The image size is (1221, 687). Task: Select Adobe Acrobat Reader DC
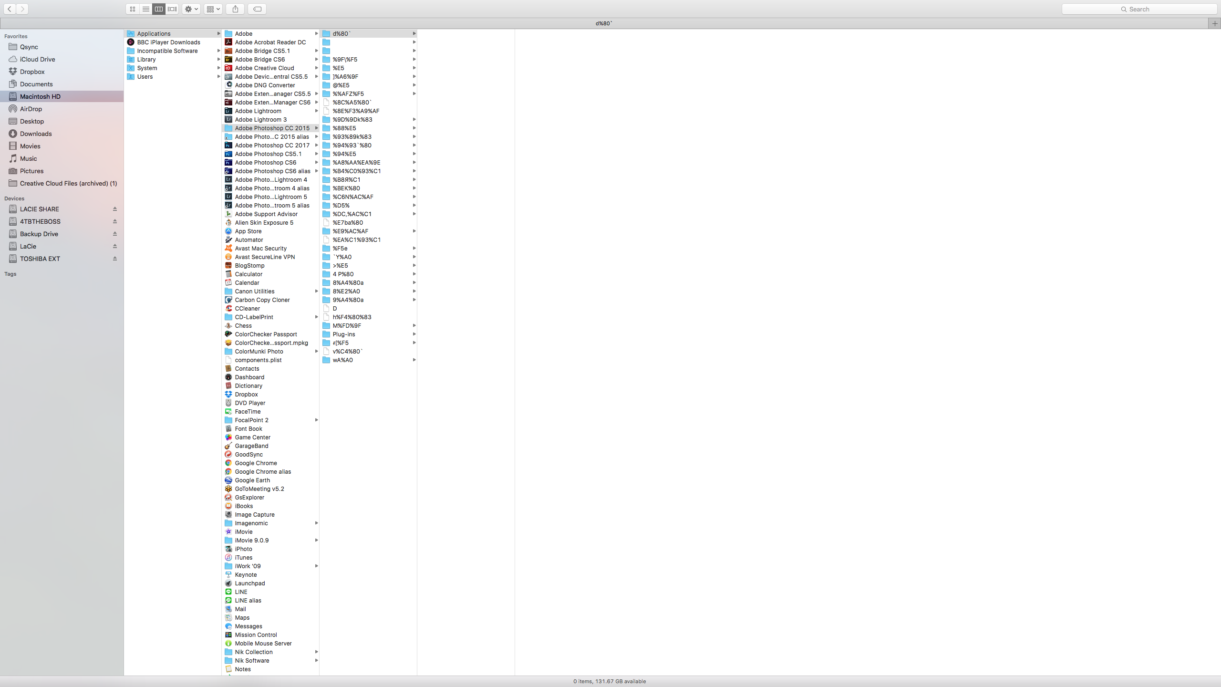[270, 42]
